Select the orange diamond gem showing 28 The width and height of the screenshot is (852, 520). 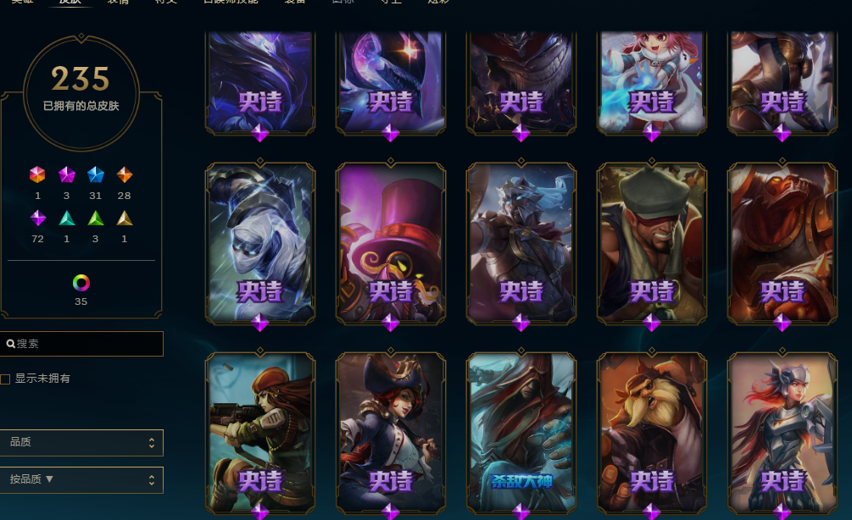point(125,174)
